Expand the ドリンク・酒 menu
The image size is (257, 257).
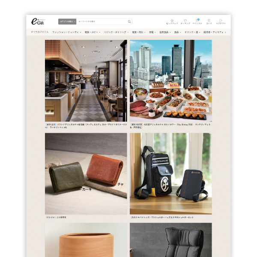point(191,32)
